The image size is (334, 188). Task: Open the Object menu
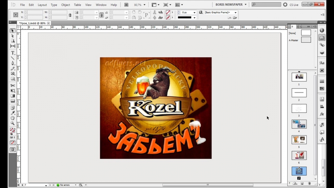[x=66, y=5]
